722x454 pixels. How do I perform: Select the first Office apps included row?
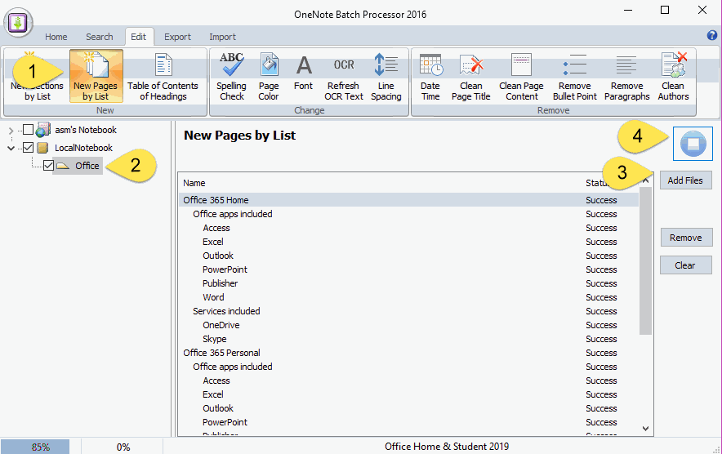point(408,214)
